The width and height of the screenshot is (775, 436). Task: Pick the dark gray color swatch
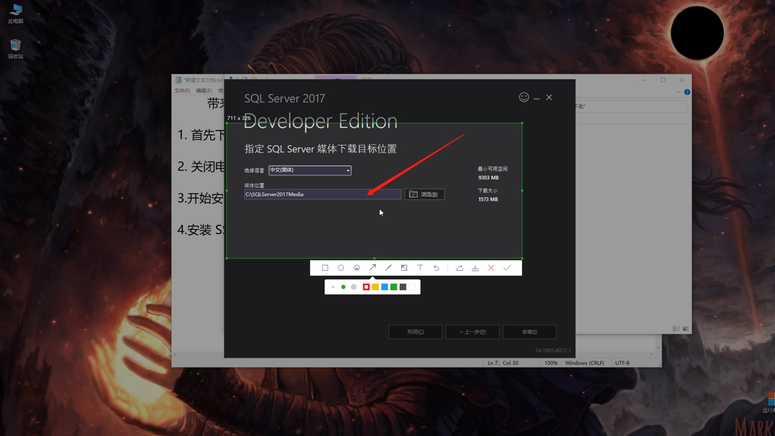tap(403, 287)
